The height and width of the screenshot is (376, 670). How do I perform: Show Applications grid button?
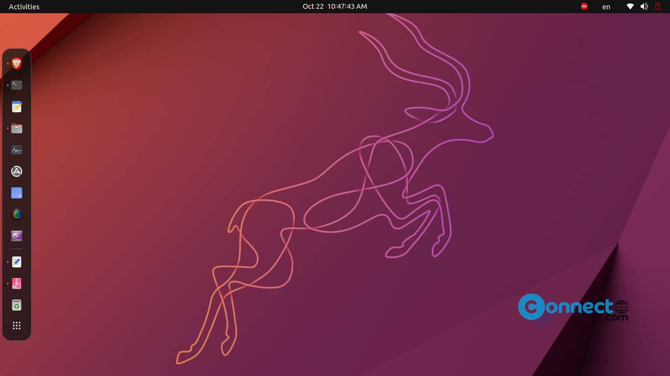[17, 326]
